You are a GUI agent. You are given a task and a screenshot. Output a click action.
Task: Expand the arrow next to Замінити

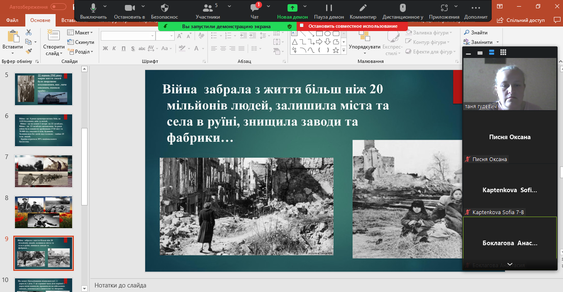coord(497,42)
